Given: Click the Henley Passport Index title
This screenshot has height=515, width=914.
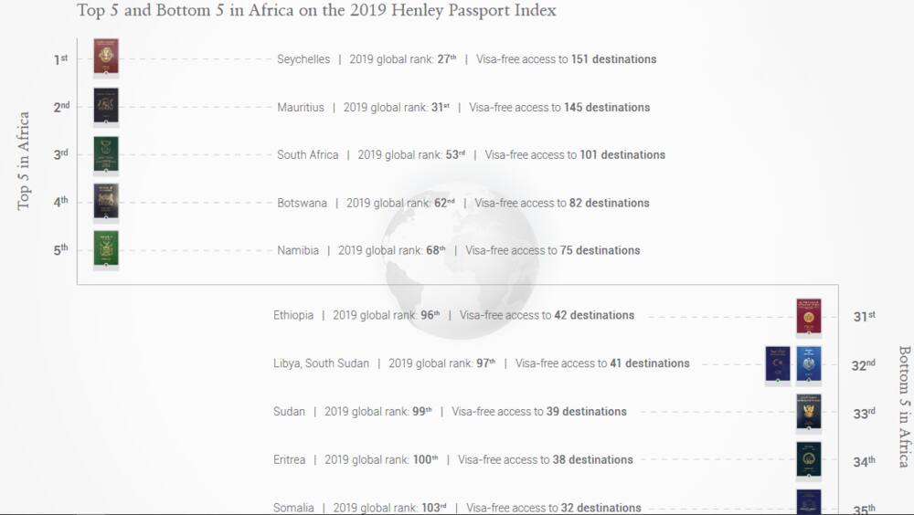Looking at the screenshot, I should pyautogui.click(x=316, y=10).
